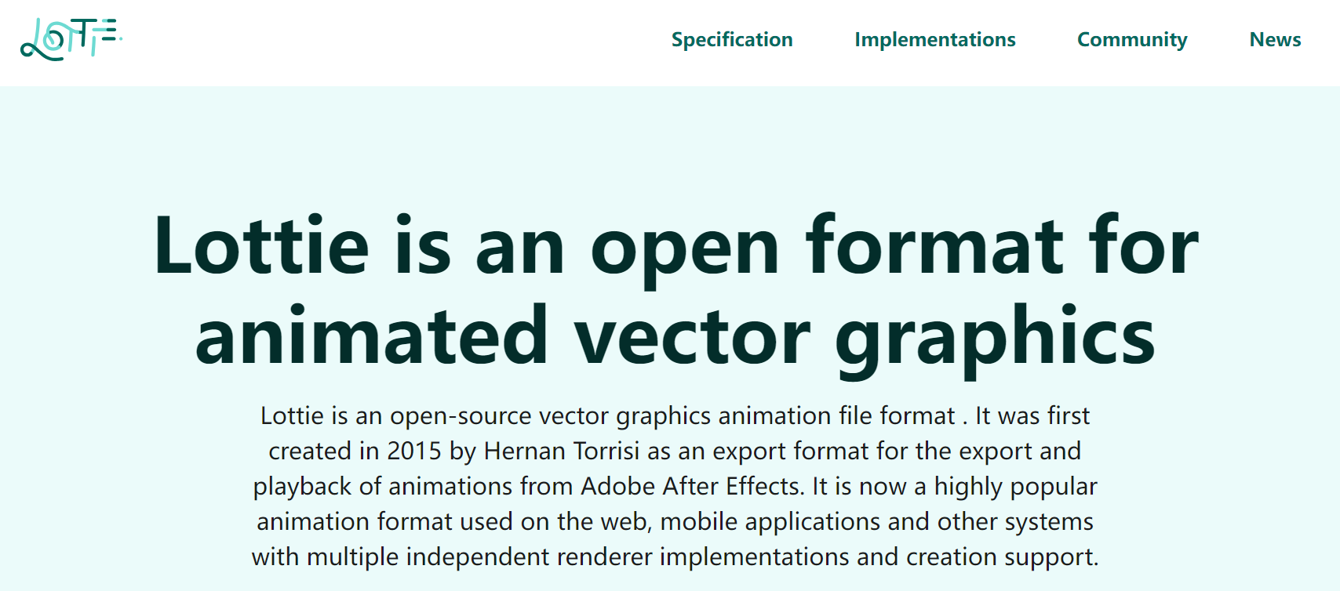Click the year "2015" in the description
The image size is (1340, 591).
click(x=414, y=451)
